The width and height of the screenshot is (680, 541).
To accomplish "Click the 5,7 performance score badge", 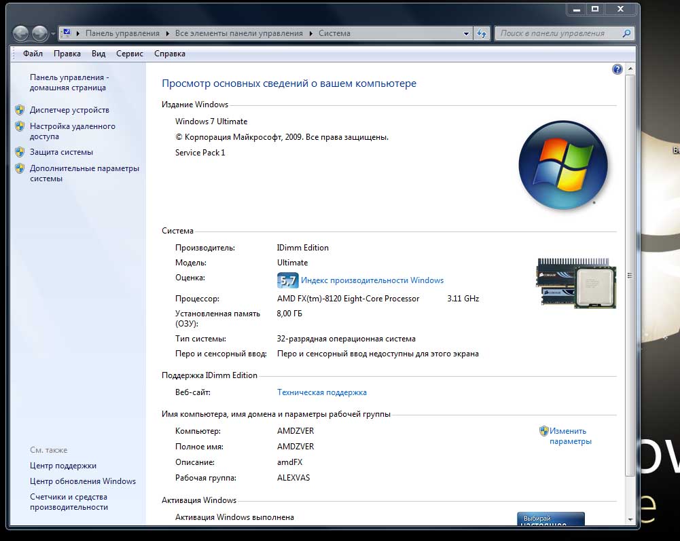I will (x=287, y=280).
